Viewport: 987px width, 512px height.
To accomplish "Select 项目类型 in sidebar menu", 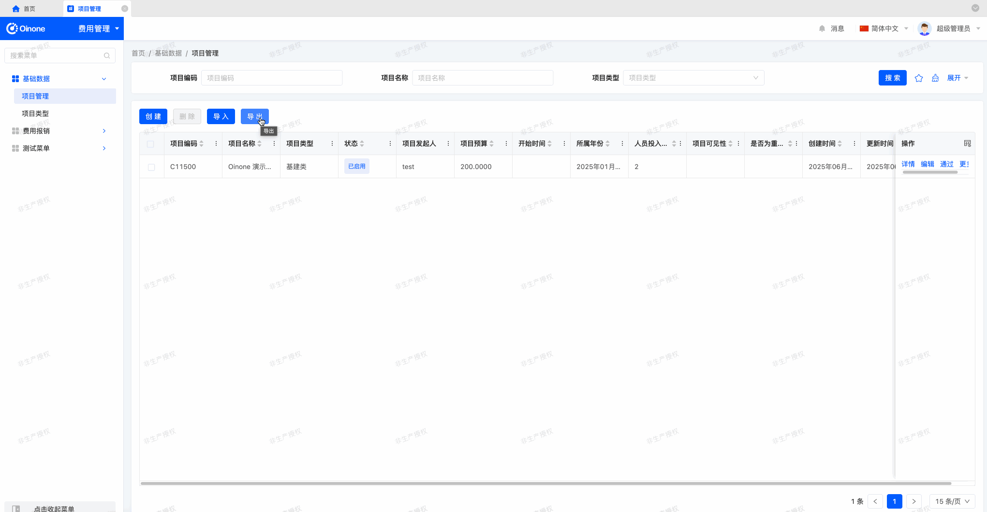I will point(35,114).
